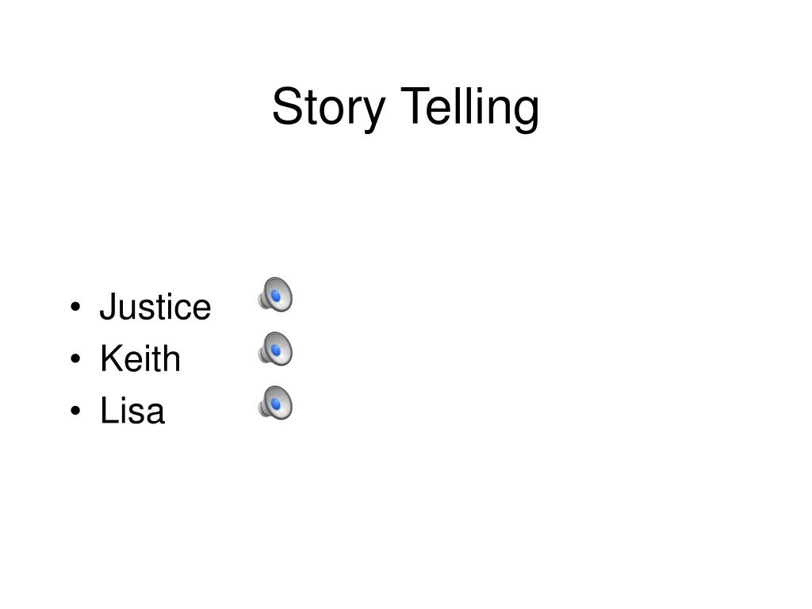Select the middle speaker audio clip
This screenshot has height=609, width=812.
275,349
